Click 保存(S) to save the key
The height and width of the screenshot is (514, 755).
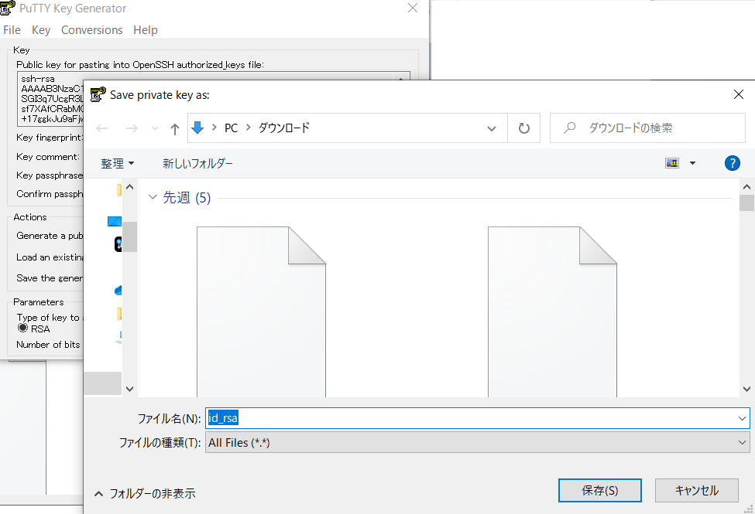pos(600,491)
